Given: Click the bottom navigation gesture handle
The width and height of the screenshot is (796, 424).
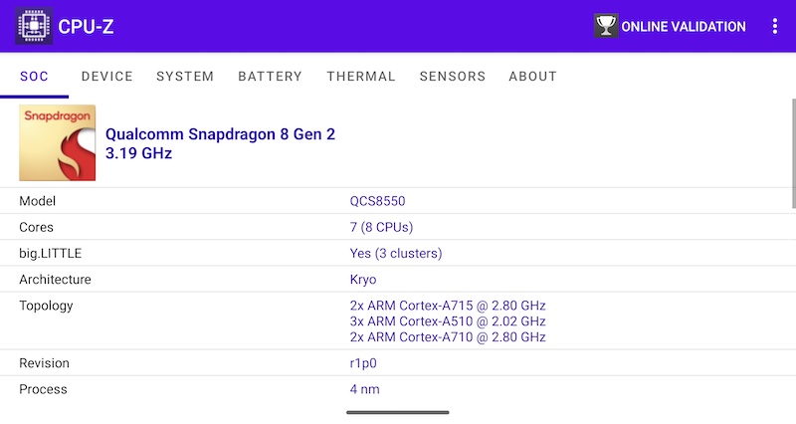Looking at the screenshot, I should pyautogui.click(x=398, y=412).
